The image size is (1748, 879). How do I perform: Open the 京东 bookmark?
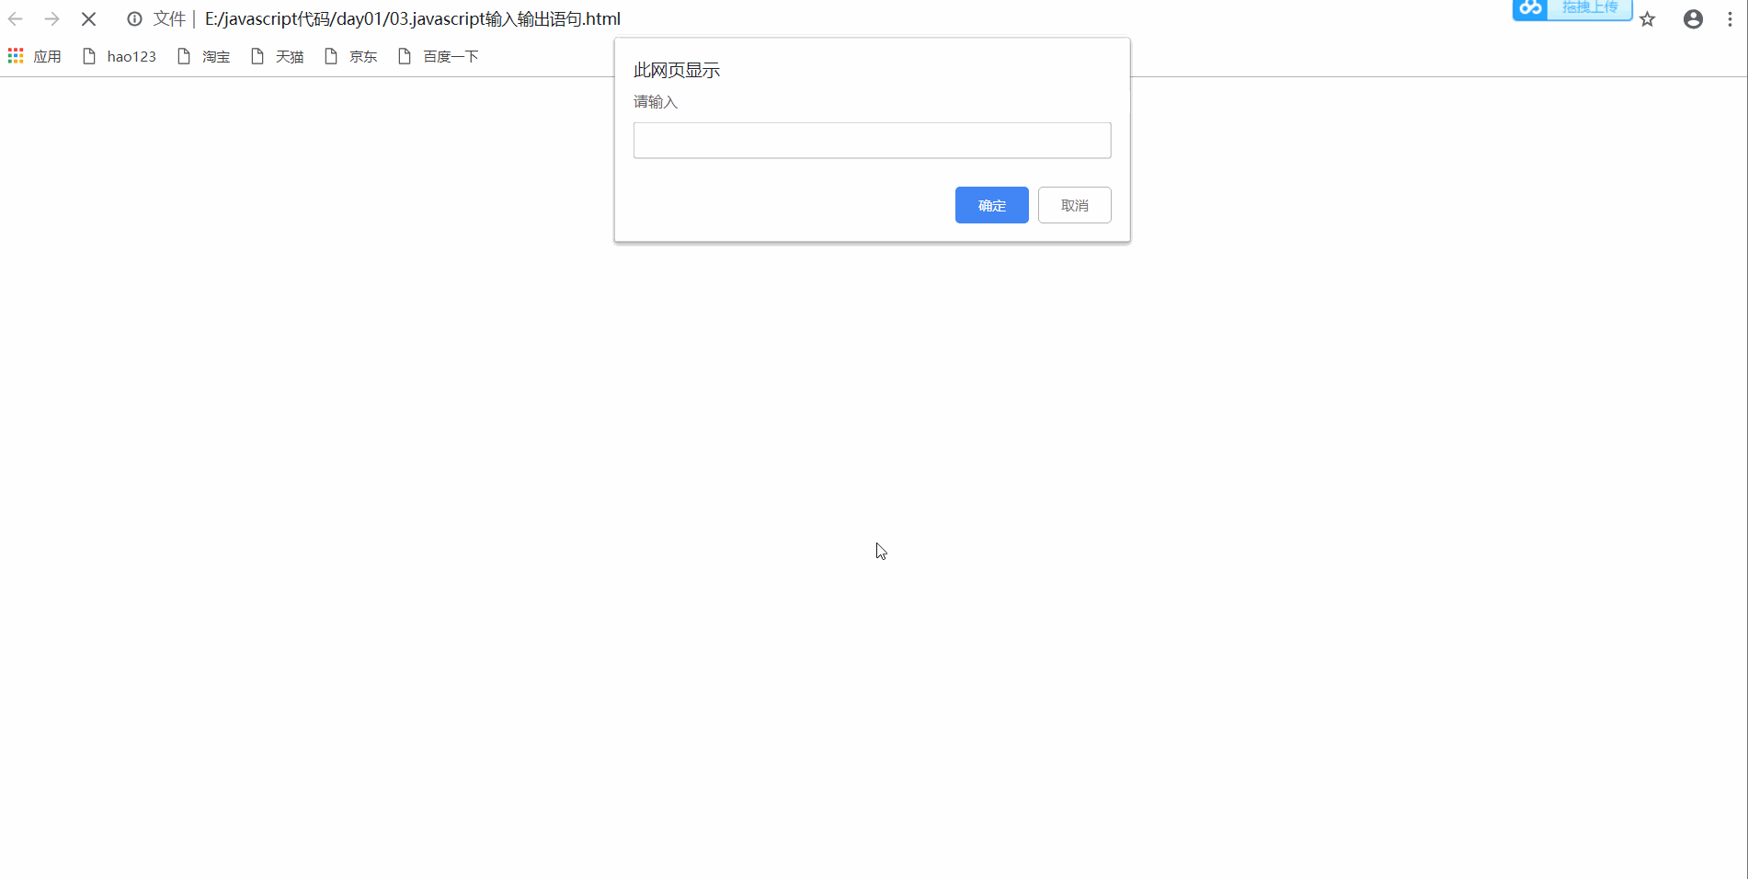coord(351,56)
